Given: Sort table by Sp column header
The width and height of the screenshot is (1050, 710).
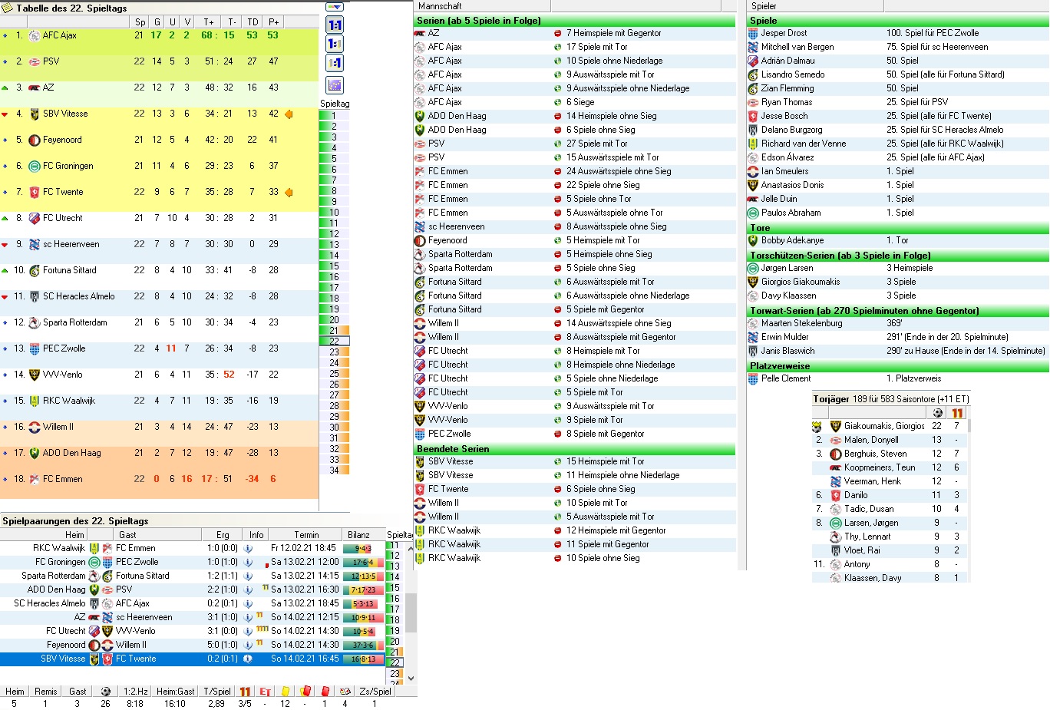Looking at the screenshot, I should click(x=140, y=22).
